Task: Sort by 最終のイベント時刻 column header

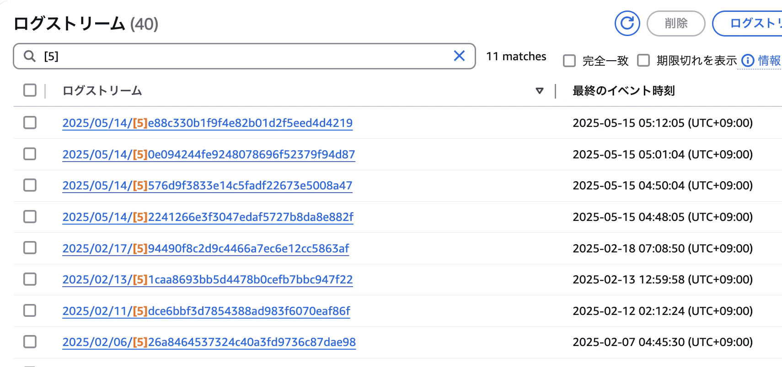Action: (623, 91)
